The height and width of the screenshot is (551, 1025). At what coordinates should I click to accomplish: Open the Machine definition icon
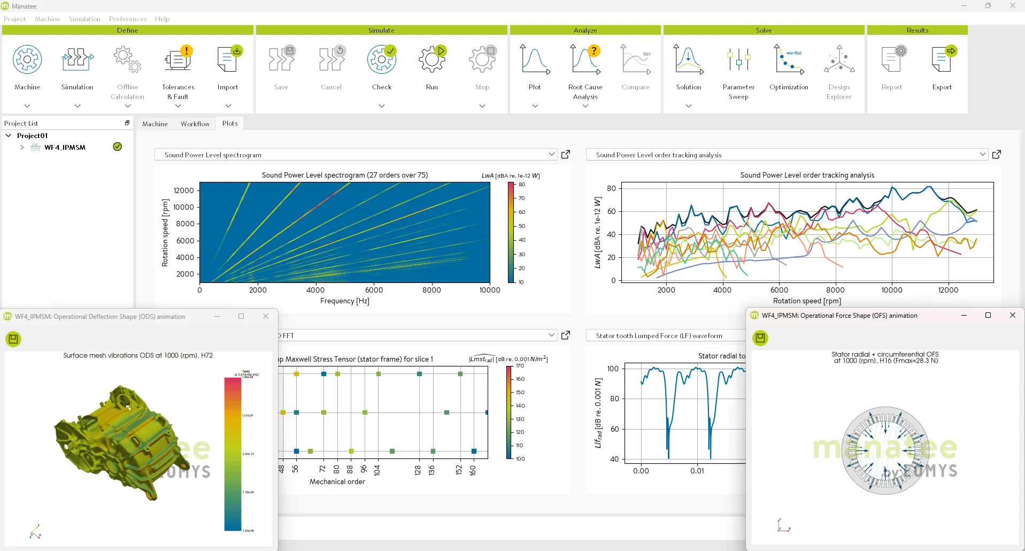coord(27,59)
